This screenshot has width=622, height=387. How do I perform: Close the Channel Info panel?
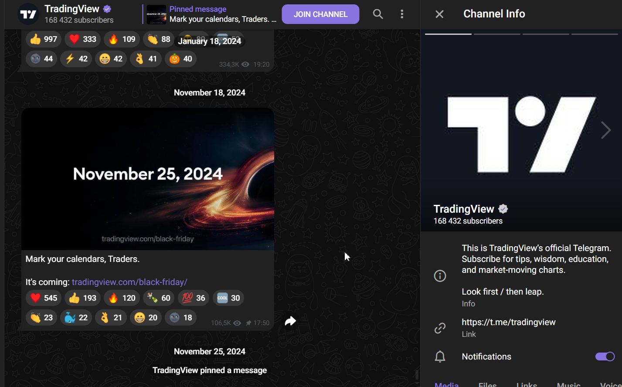pyautogui.click(x=439, y=14)
